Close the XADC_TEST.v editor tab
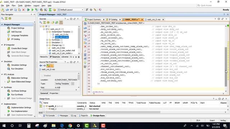Screen dimensions: 230x129 (142, 19)
